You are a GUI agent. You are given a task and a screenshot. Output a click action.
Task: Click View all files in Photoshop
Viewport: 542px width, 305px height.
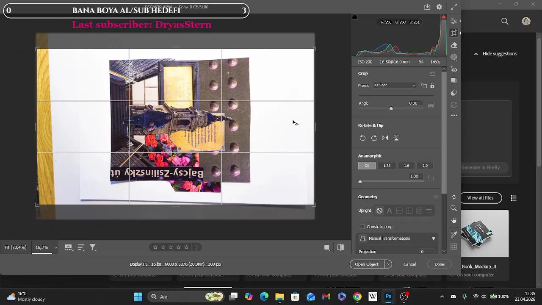[x=480, y=198]
